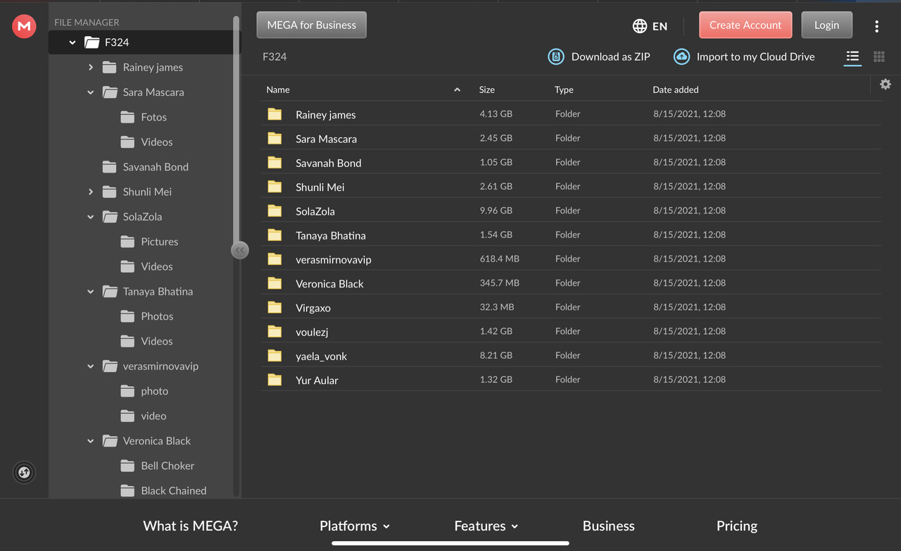Screen dimensions: 901x551
Task: Click the FILE MANAGER panel heading
Action: (87, 23)
